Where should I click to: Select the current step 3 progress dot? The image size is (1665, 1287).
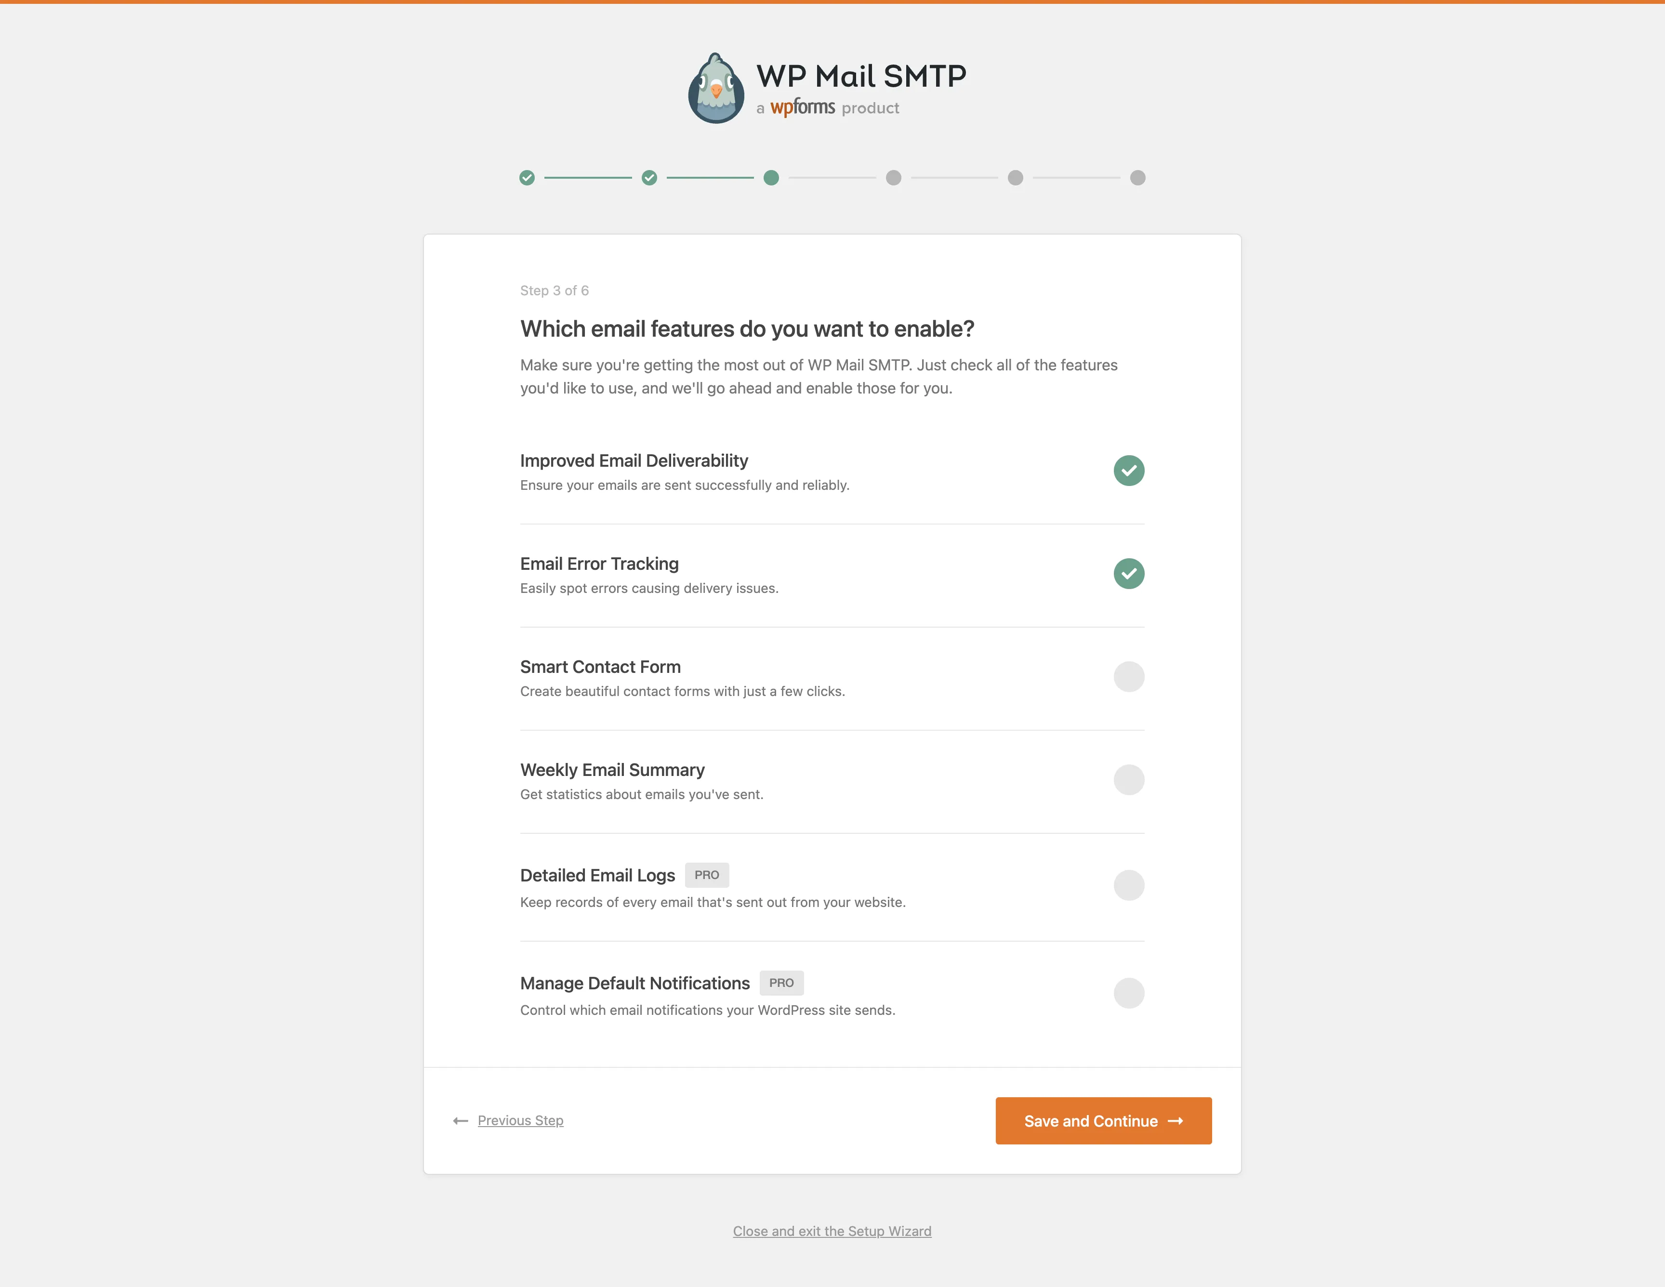coord(771,178)
